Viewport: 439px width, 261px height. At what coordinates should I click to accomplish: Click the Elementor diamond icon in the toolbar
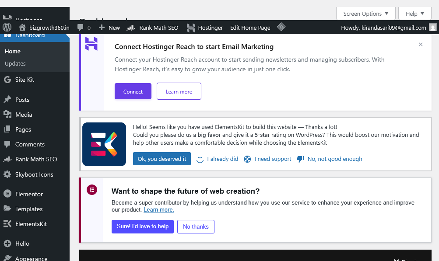pyautogui.click(x=281, y=27)
